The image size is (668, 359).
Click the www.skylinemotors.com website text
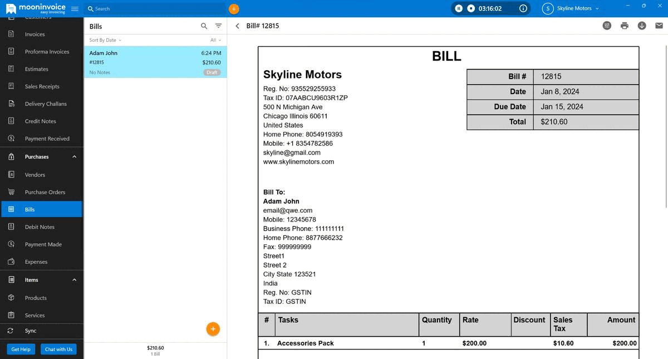point(298,161)
